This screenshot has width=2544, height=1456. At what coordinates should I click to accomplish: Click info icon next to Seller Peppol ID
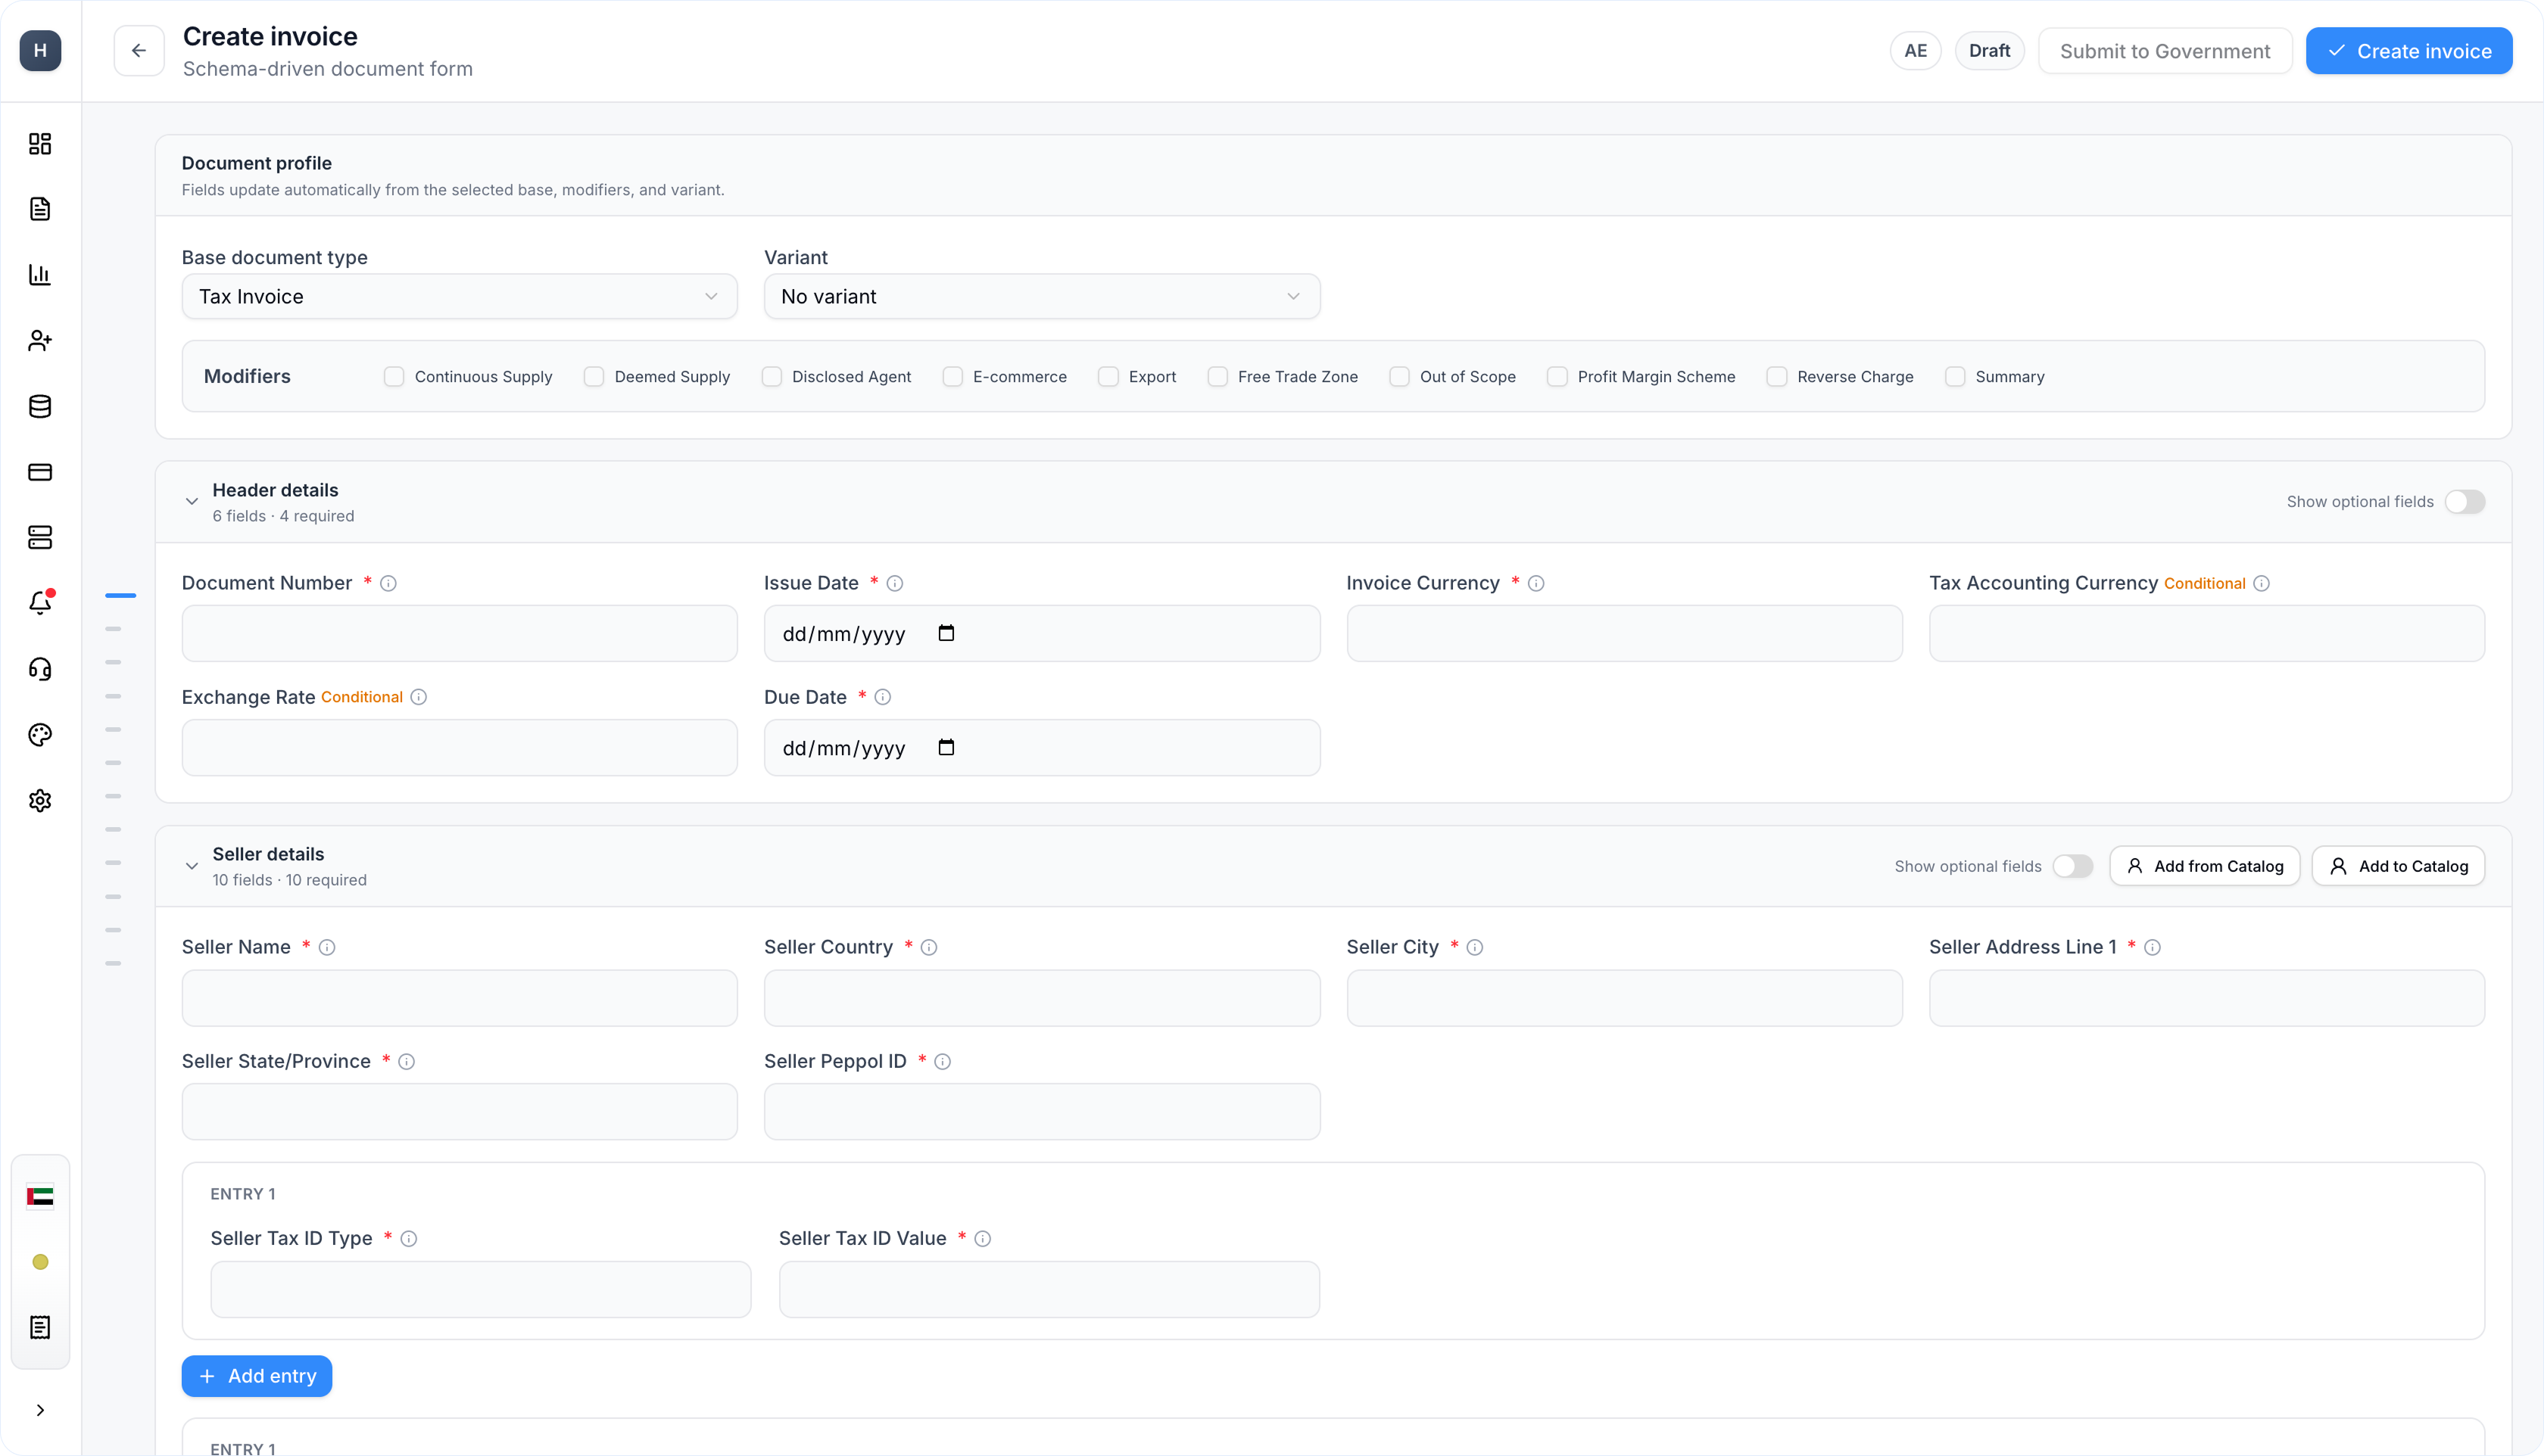pyautogui.click(x=943, y=1061)
